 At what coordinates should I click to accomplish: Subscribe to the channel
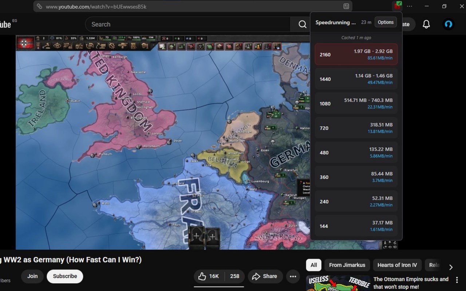(65, 276)
